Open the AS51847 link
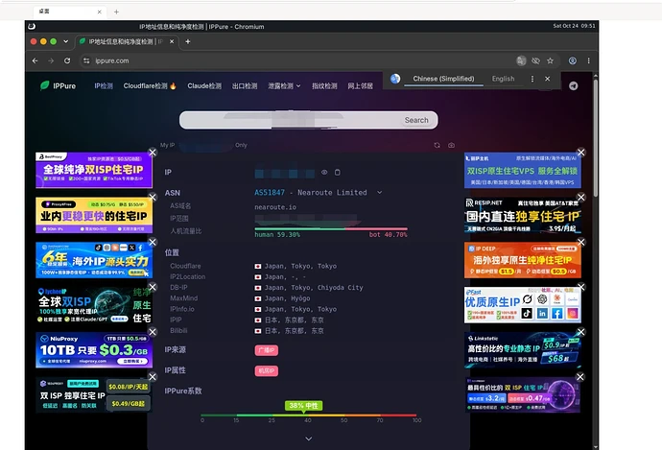Image resolution: width=662 pixels, height=450 pixels. coord(270,193)
